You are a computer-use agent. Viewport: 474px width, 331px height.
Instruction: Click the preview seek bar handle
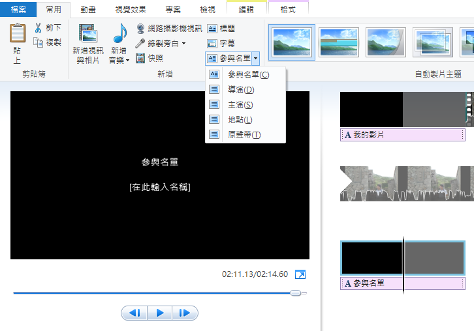pyautogui.click(x=295, y=293)
